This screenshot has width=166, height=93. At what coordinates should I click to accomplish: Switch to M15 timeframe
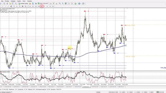point(36,6)
